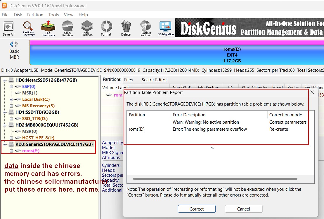Viewport: 324px width, 219px height.
Task: Go to previous disk arrow
Action: point(11,44)
